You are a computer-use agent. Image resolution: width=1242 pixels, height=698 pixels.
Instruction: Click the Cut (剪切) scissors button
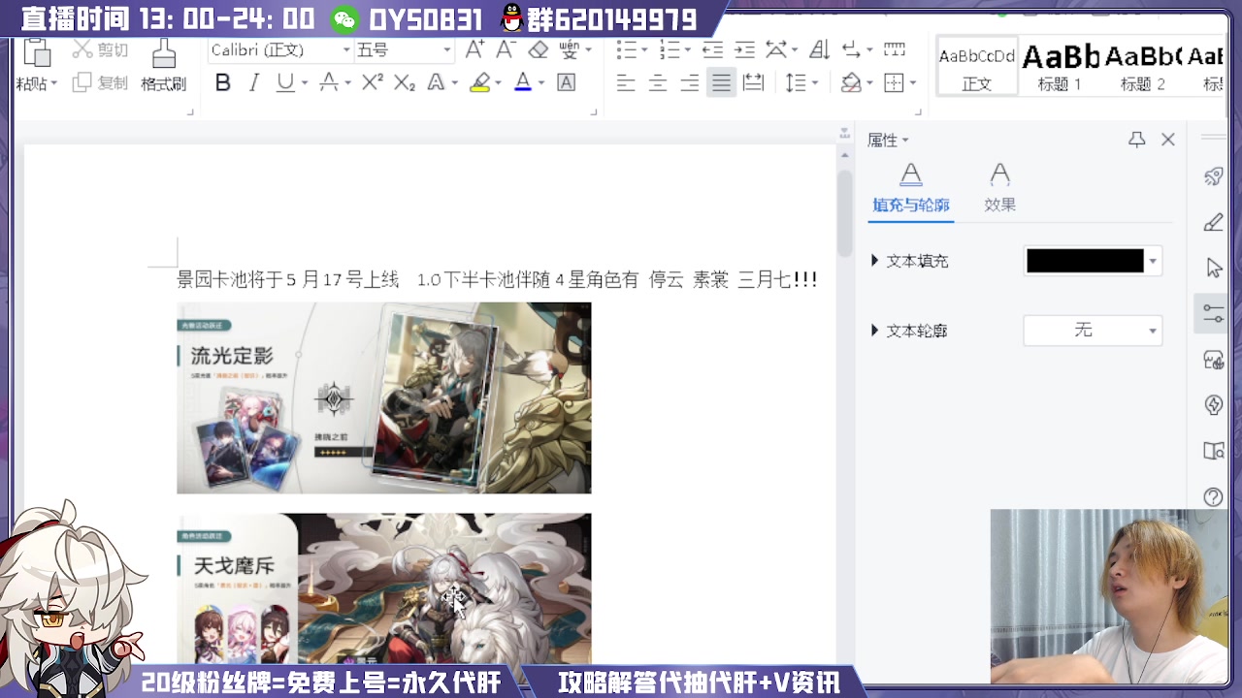click(x=100, y=50)
